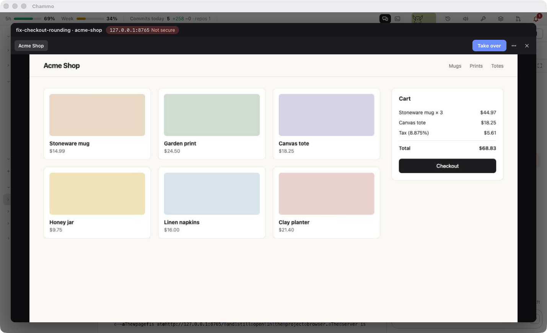Click the Clay planter product image

click(326, 194)
